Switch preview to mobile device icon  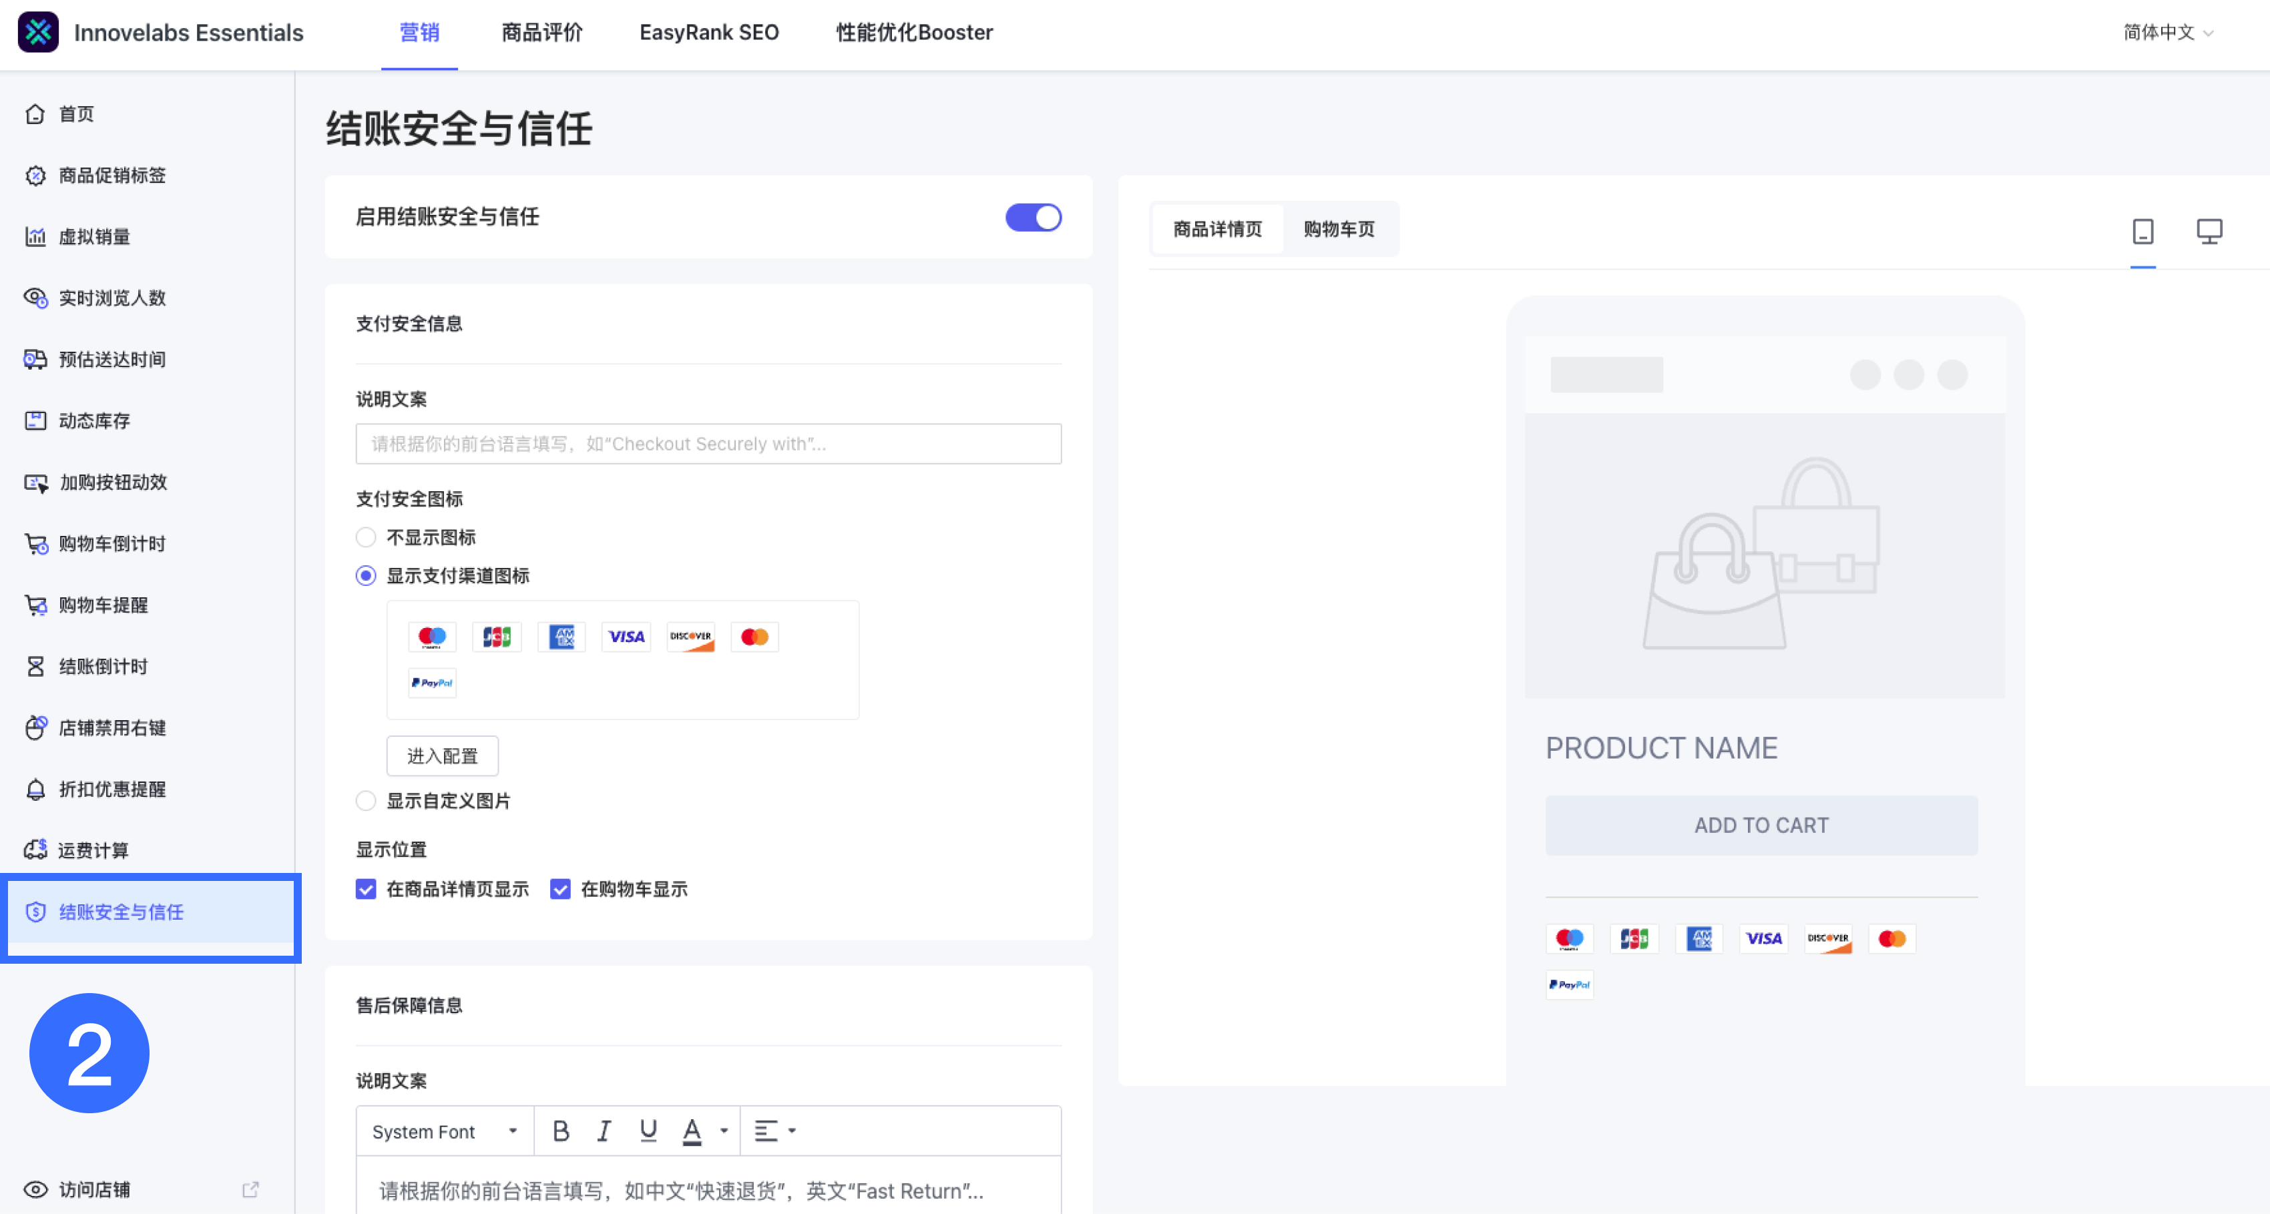(2142, 232)
